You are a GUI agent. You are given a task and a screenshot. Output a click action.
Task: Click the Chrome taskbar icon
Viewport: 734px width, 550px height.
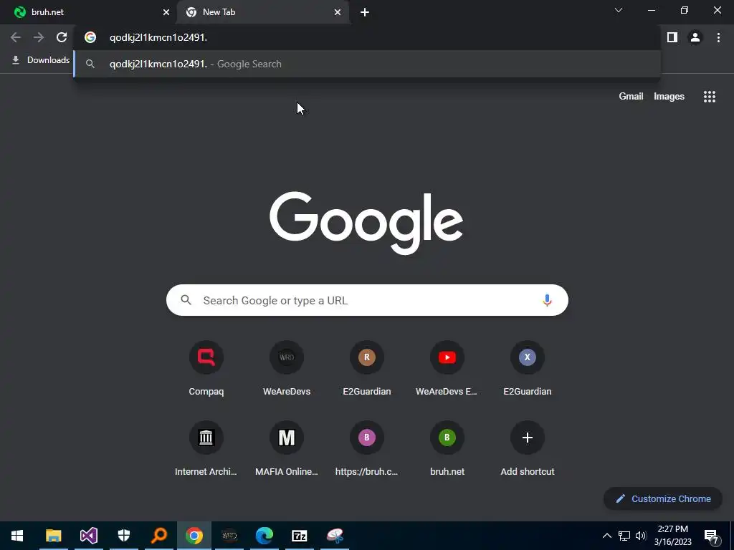click(194, 536)
